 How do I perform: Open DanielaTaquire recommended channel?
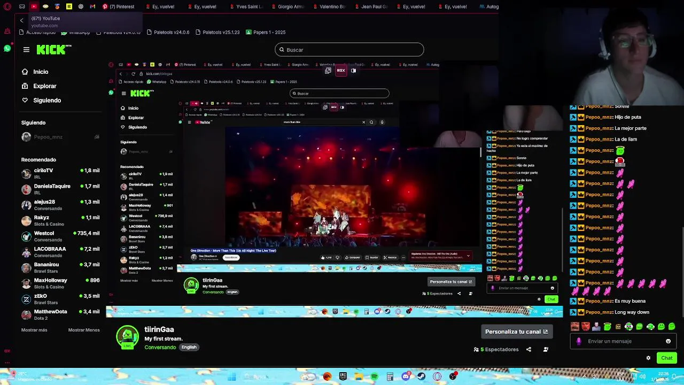[60, 189]
